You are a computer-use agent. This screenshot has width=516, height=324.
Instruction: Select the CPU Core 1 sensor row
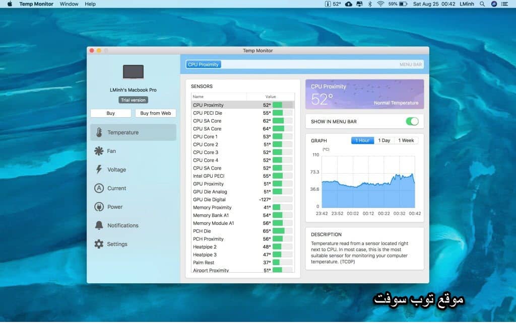click(x=242, y=137)
